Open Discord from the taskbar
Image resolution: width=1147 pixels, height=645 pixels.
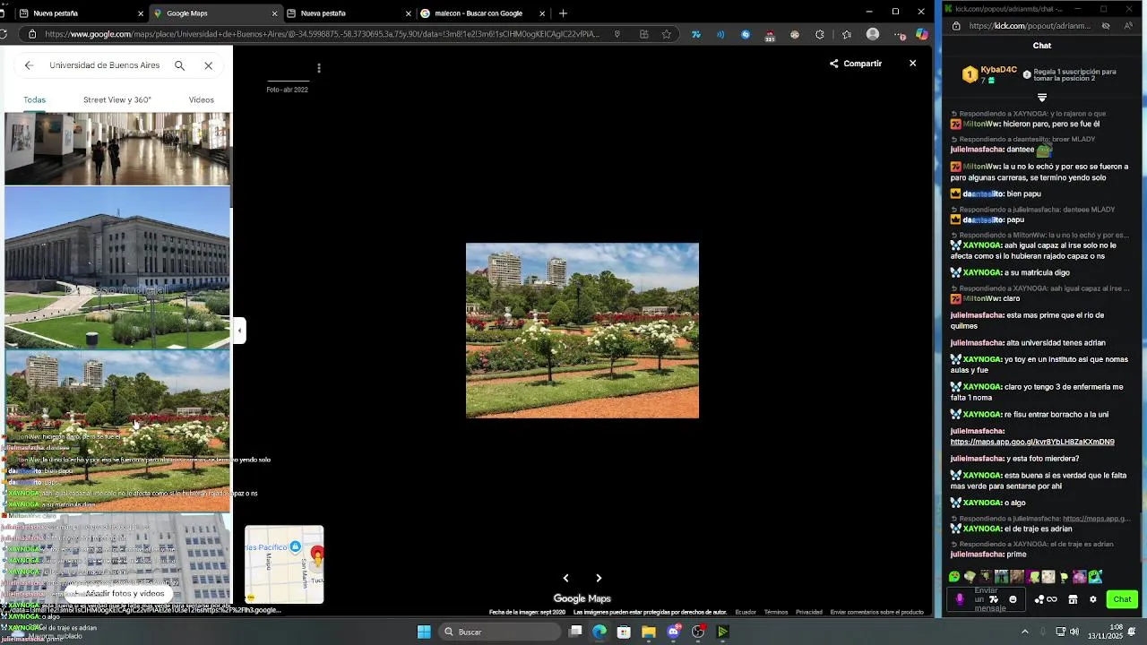(674, 632)
